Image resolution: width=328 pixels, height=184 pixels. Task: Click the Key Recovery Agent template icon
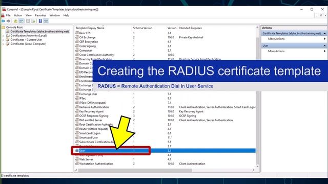pyautogui.click(x=77, y=111)
